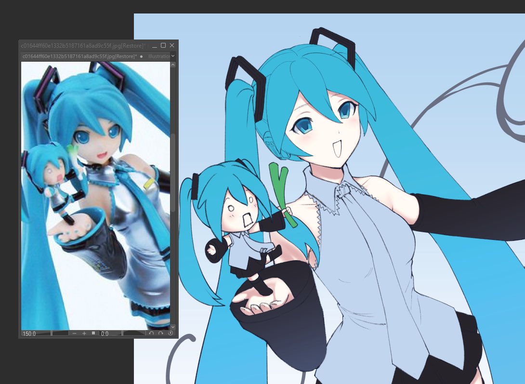Rotate the reference view right
The image size is (525, 384).
(161, 333)
